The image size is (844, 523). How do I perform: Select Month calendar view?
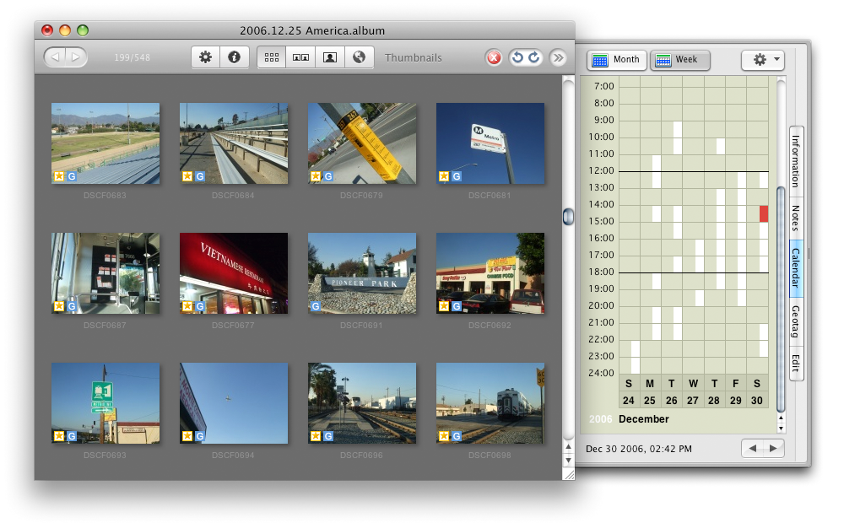pyautogui.click(x=617, y=60)
